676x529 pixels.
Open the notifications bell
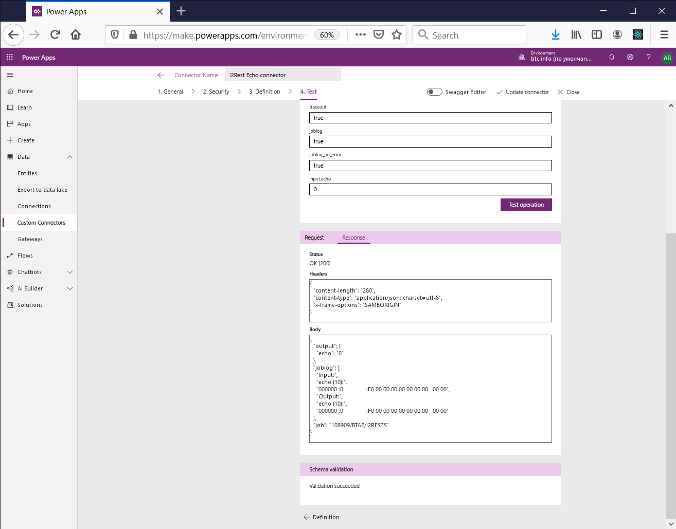(612, 57)
